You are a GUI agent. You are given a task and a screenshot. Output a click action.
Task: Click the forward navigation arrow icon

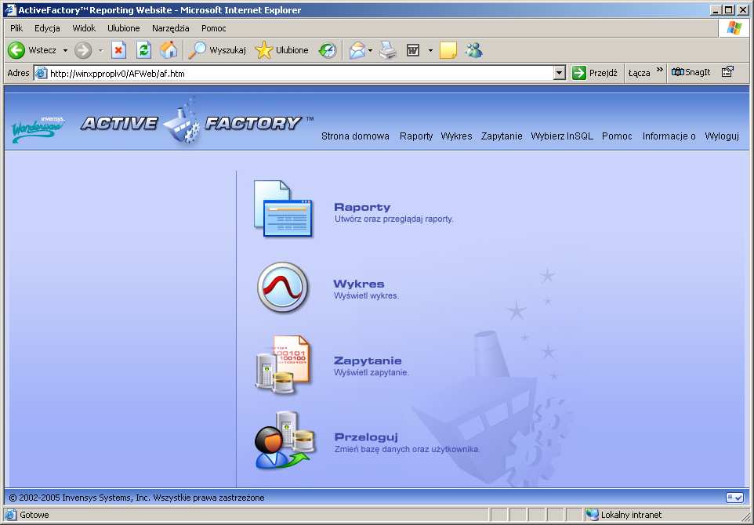click(83, 50)
